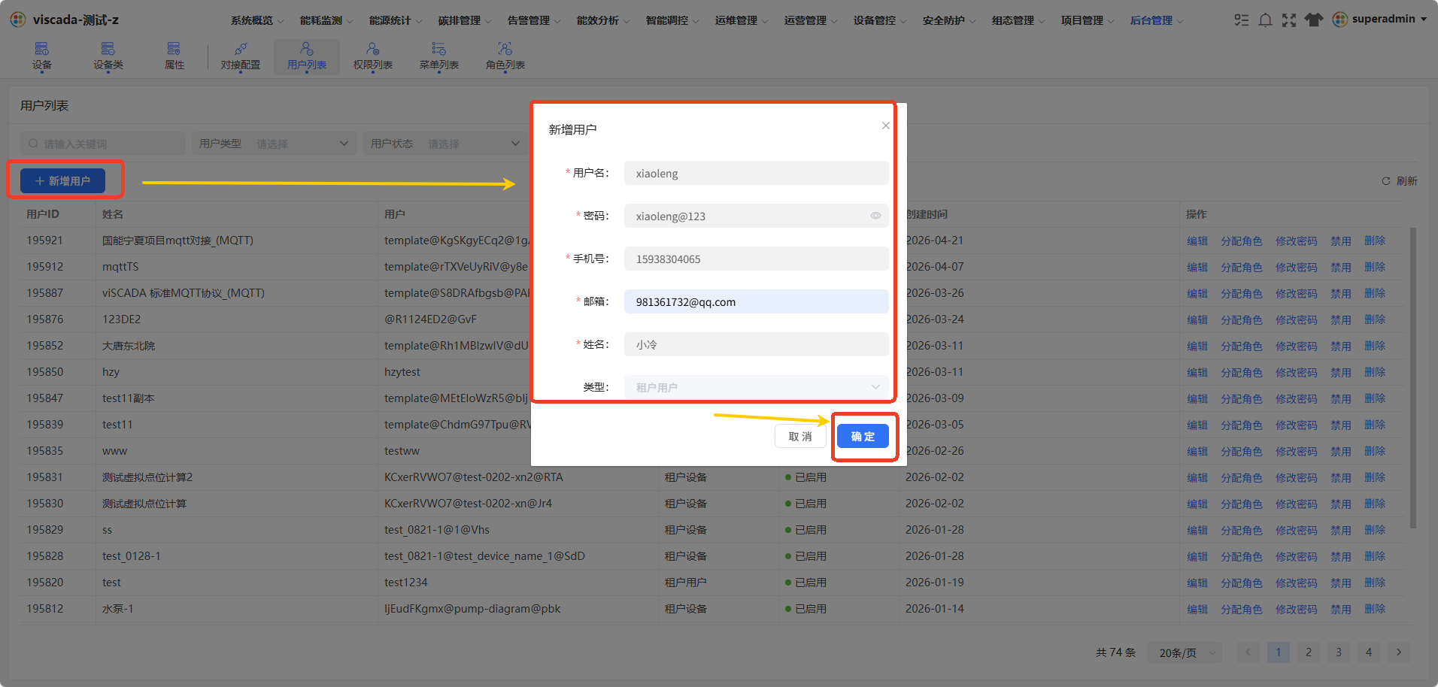Image resolution: width=1438 pixels, height=687 pixels.
Task: Click the keyword search input
Action: tap(103, 144)
